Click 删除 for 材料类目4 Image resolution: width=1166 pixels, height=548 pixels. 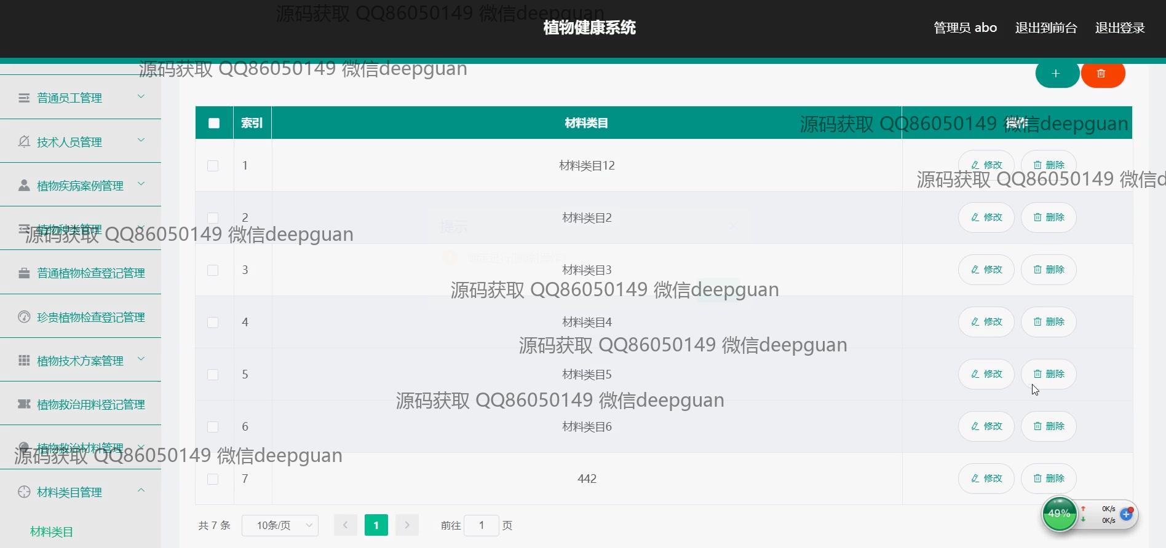[x=1049, y=322]
